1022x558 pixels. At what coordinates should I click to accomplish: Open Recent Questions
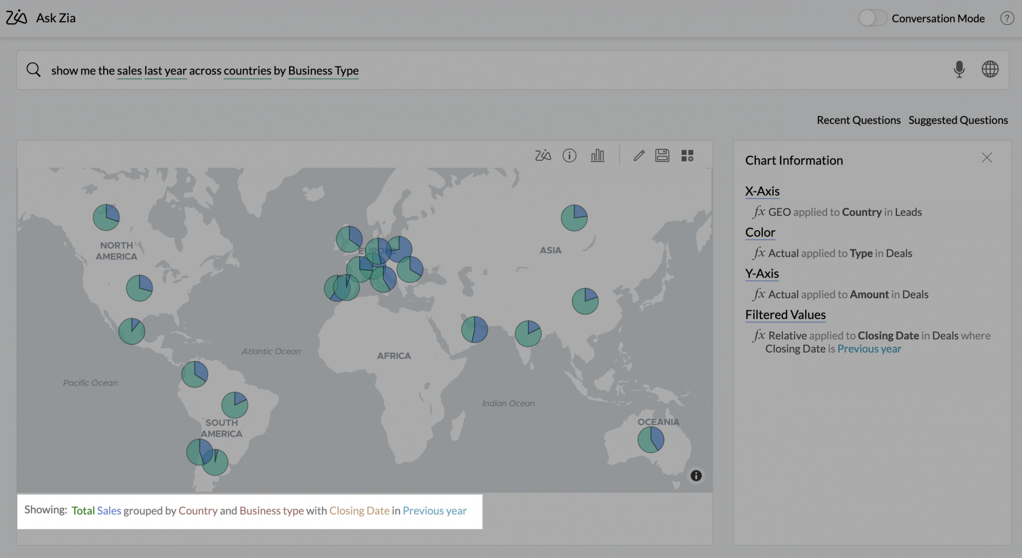coord(858,120)
